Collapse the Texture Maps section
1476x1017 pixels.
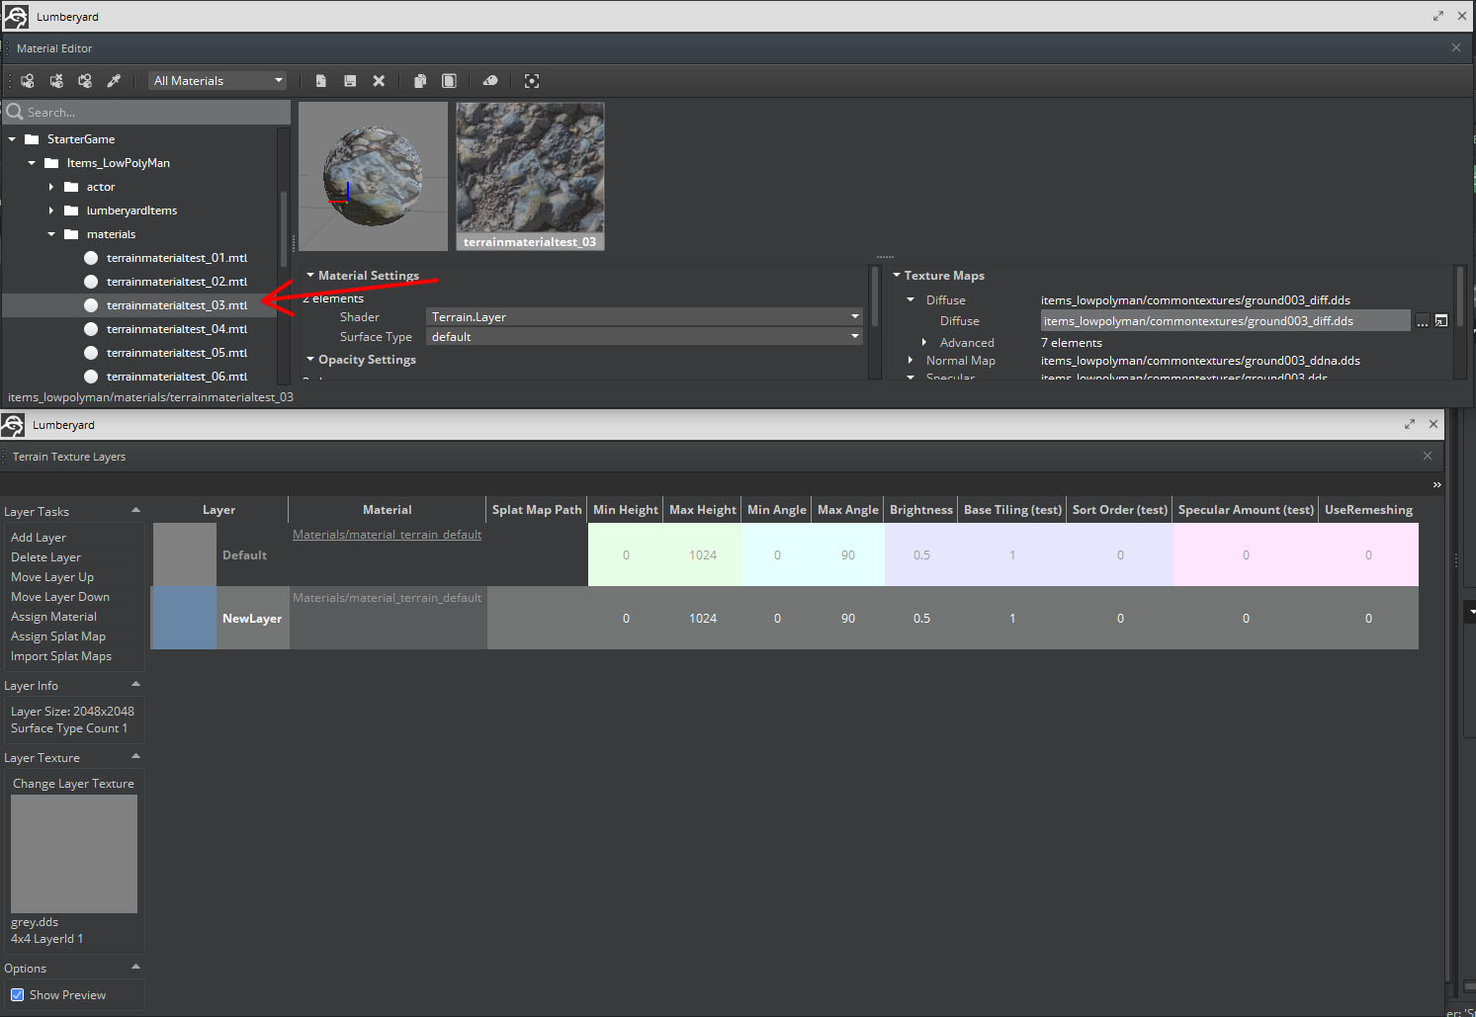pos(897,276)
